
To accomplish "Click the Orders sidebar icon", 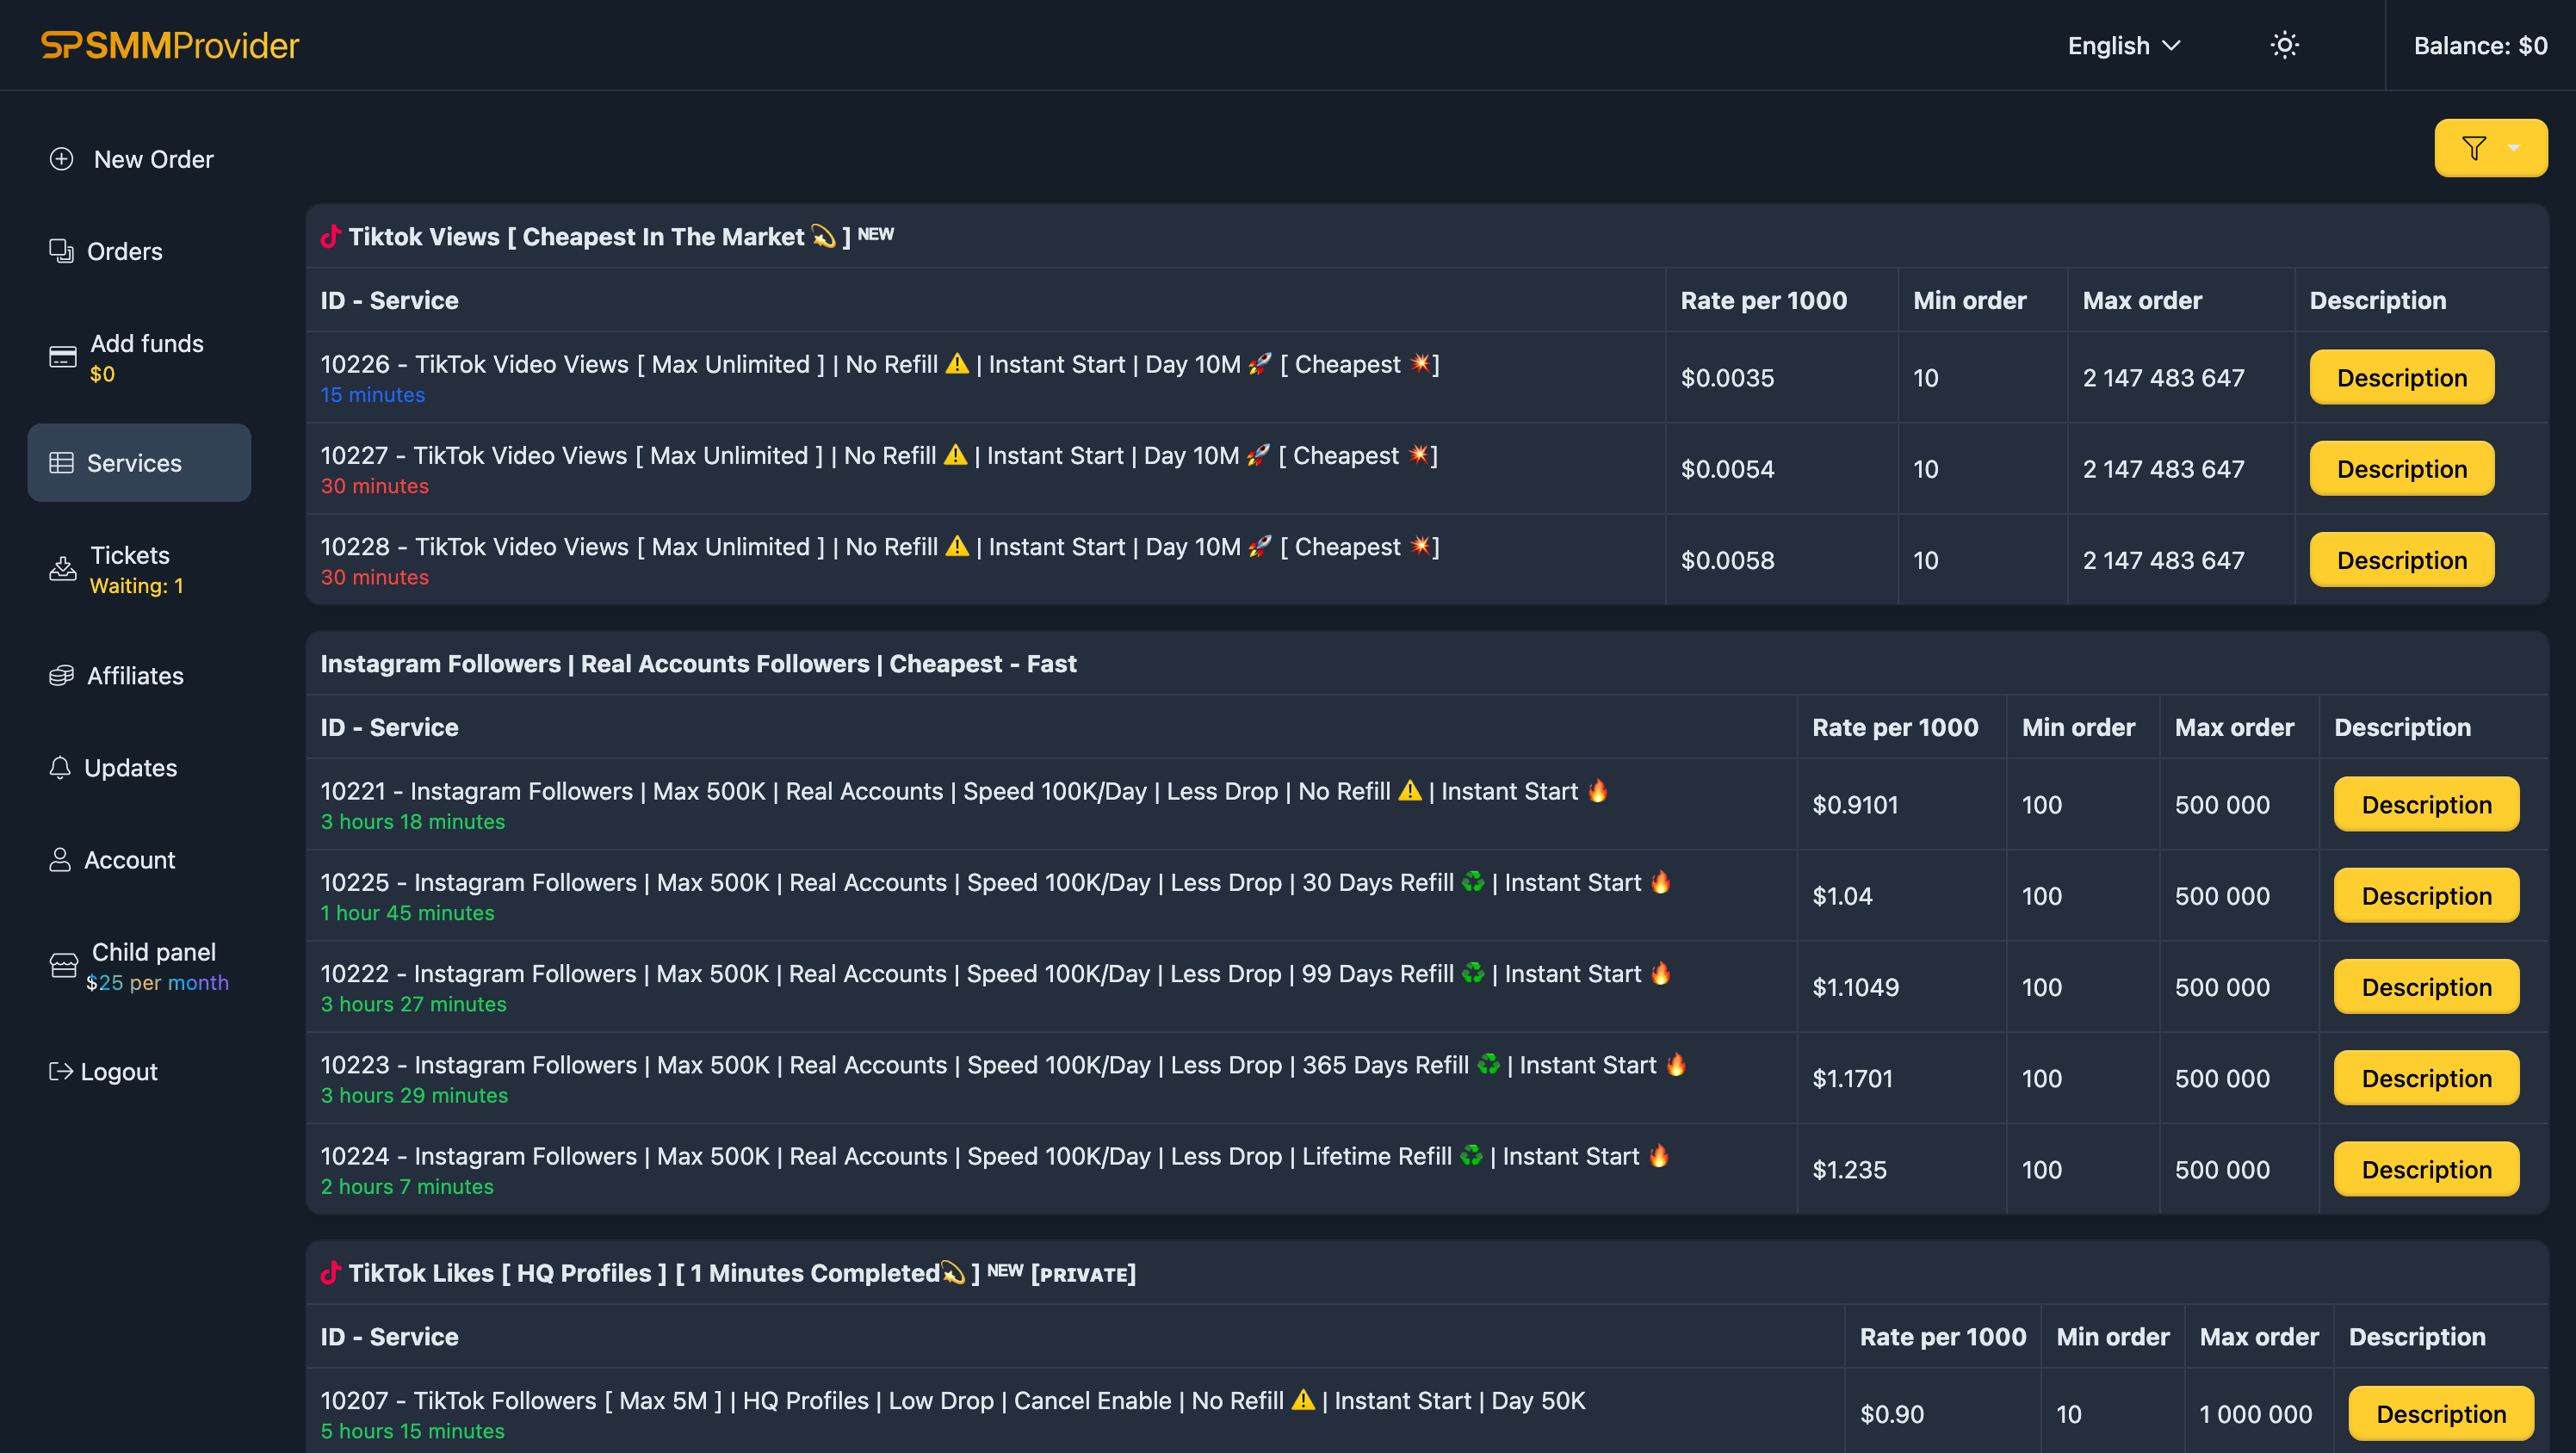I will [x=62, y=251].
